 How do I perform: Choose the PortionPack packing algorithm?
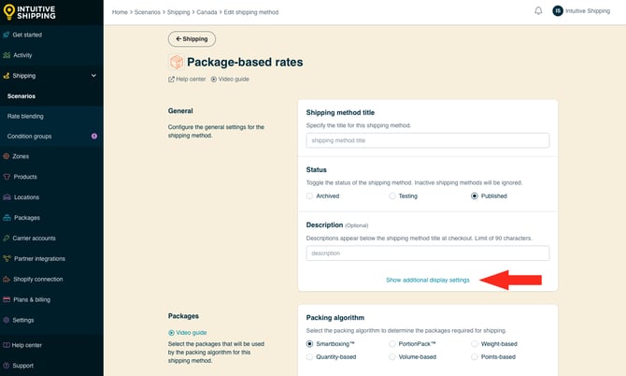[392, 343]
